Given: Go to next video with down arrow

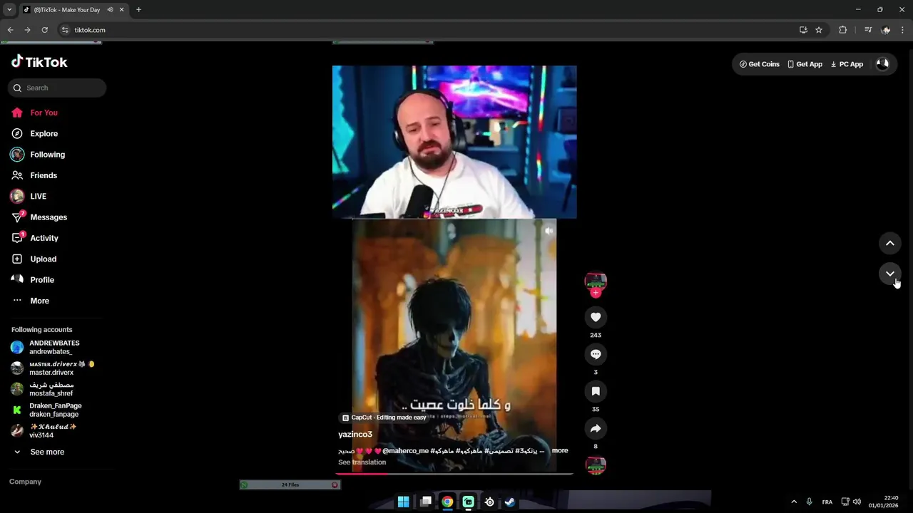Looking at the screenshot, I should [890, 274].
